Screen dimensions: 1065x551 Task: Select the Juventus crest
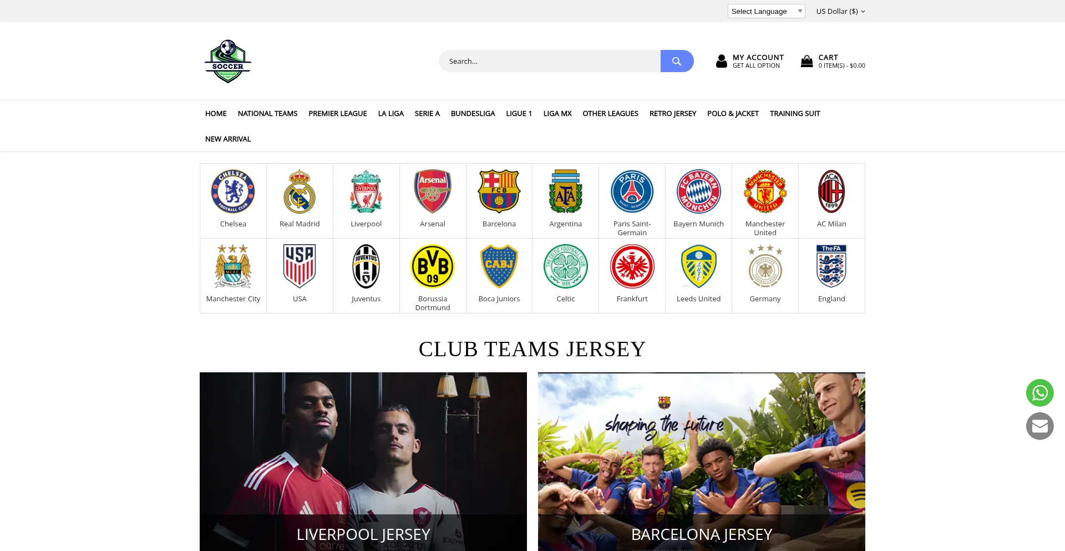pos(366,266)
